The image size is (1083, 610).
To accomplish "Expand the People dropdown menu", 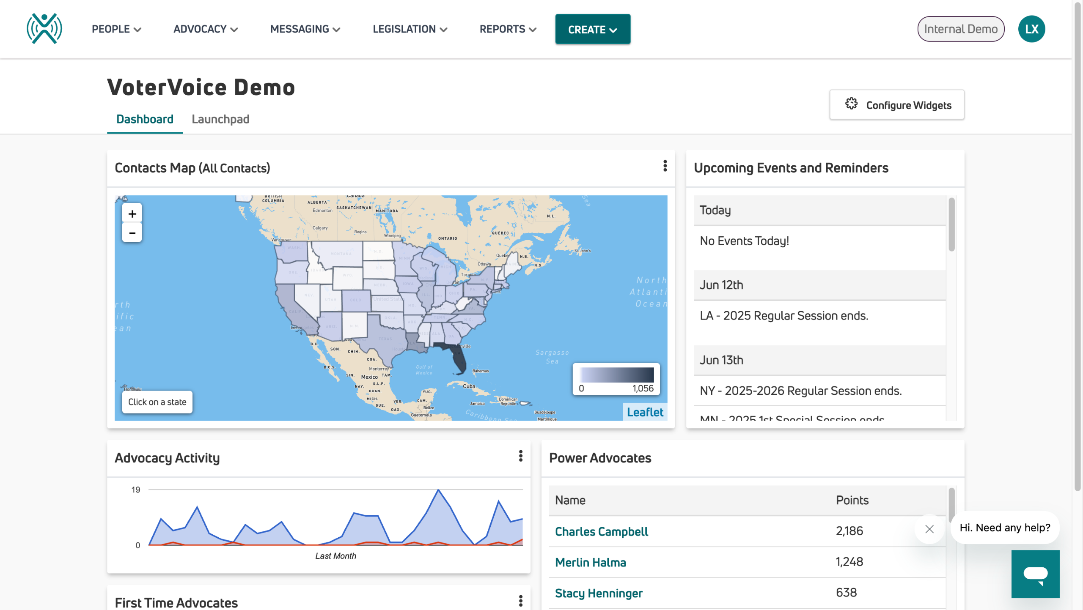I will tap(116, 29).
